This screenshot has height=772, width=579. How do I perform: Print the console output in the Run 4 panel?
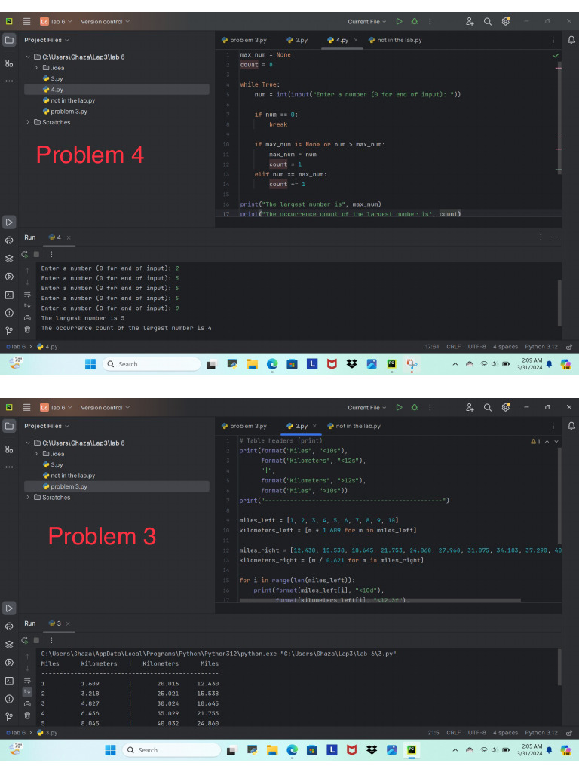click(27, 318)
